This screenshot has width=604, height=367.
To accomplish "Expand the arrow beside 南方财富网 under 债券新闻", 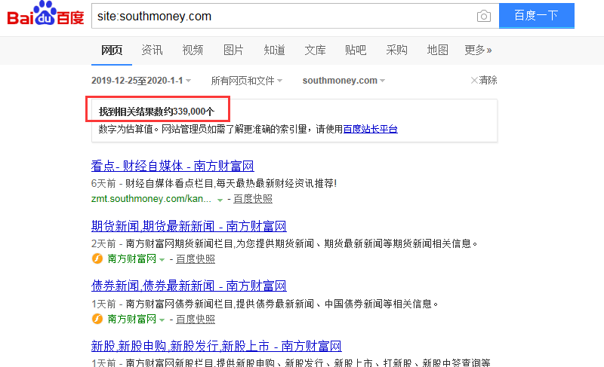I will pyautogui.click(x=162, y=320).
